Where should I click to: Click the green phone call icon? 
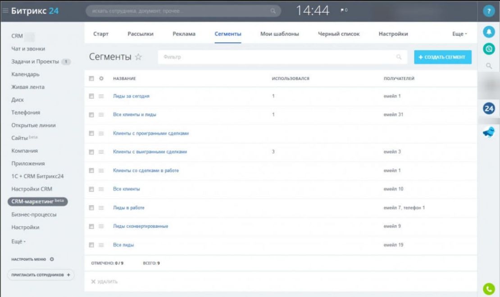tap(488, 289)
